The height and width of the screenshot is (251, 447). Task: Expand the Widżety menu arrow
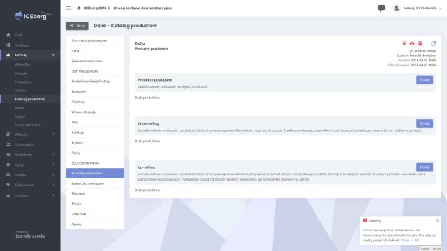click(x=53, y=135)
